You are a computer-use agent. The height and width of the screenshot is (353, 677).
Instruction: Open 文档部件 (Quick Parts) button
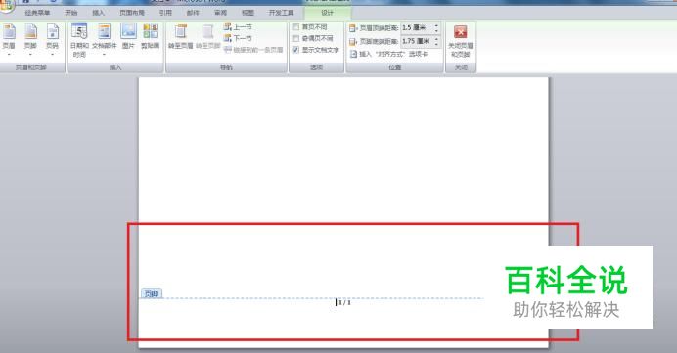pyautogui.click(x=104, y=40)
